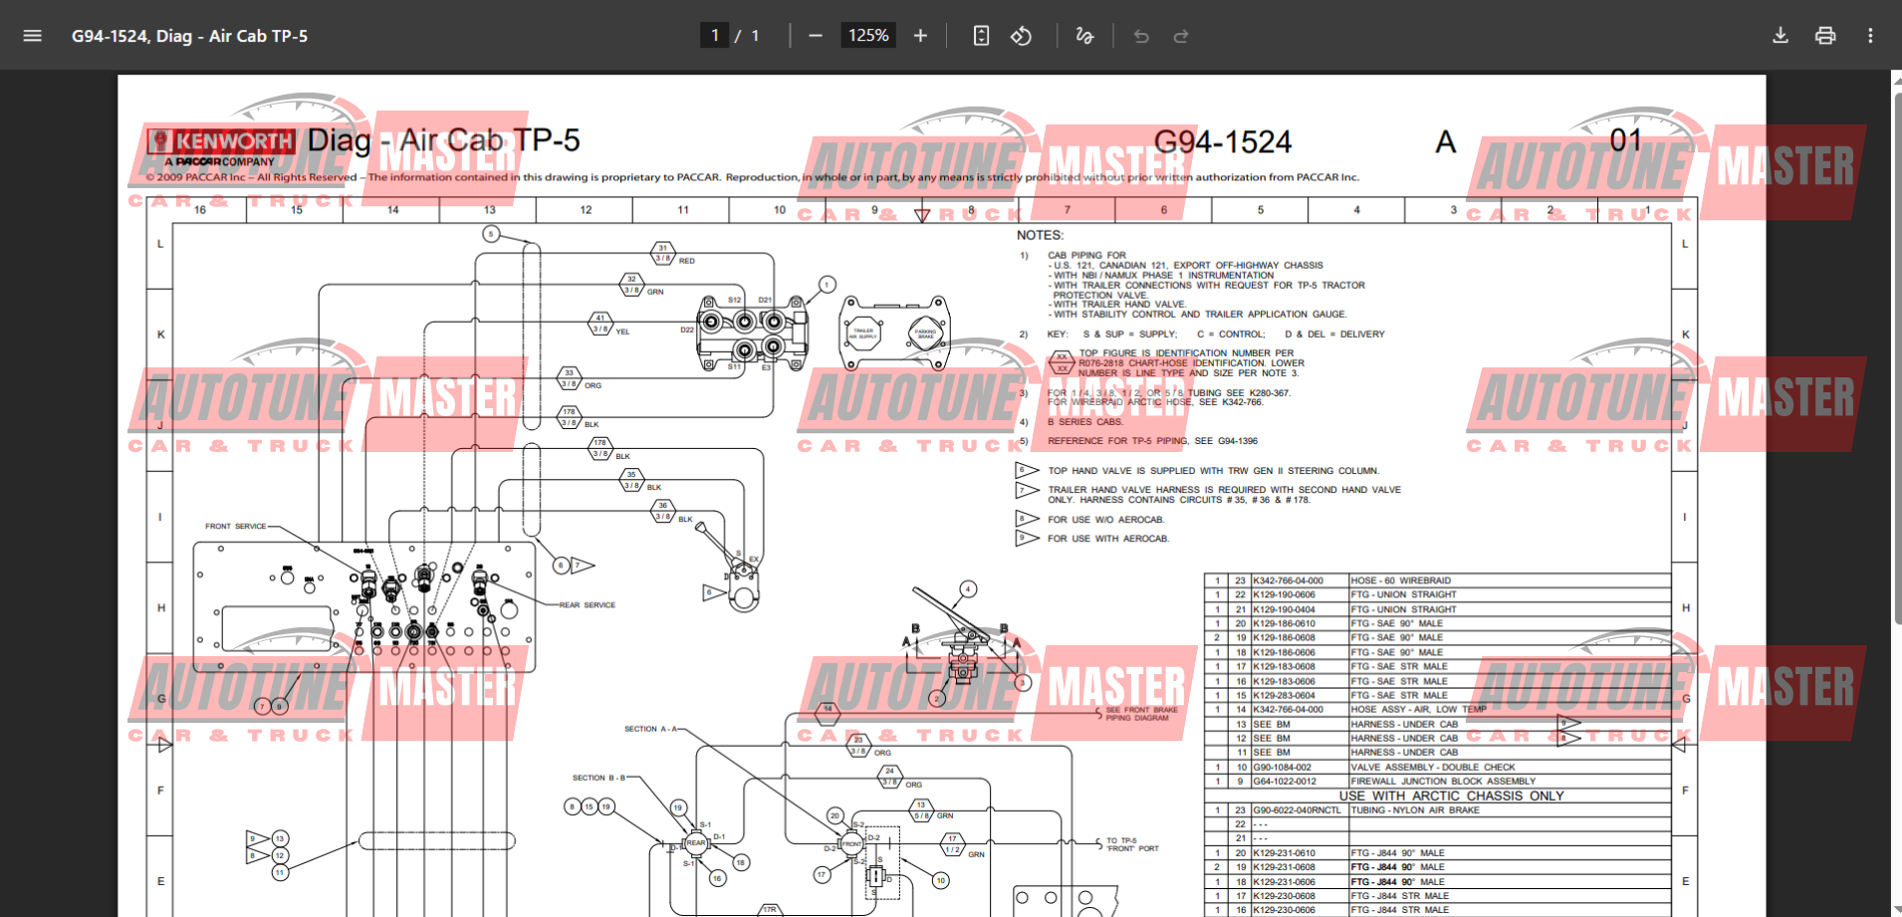Open the draw annotation tool

click(x=1084, y=36)
